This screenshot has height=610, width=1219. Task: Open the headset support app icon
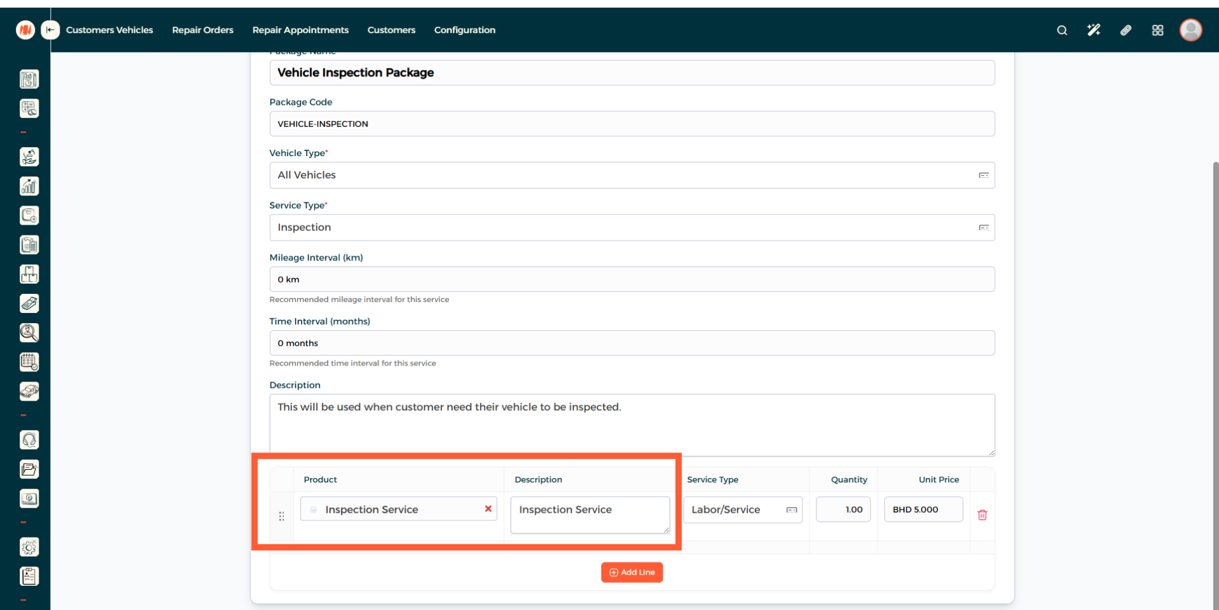tap(29, 440)
